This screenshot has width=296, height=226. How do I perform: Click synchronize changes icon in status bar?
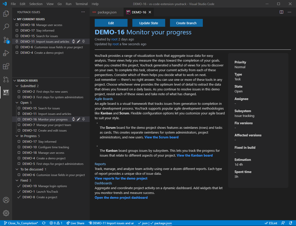coord(44,223)
